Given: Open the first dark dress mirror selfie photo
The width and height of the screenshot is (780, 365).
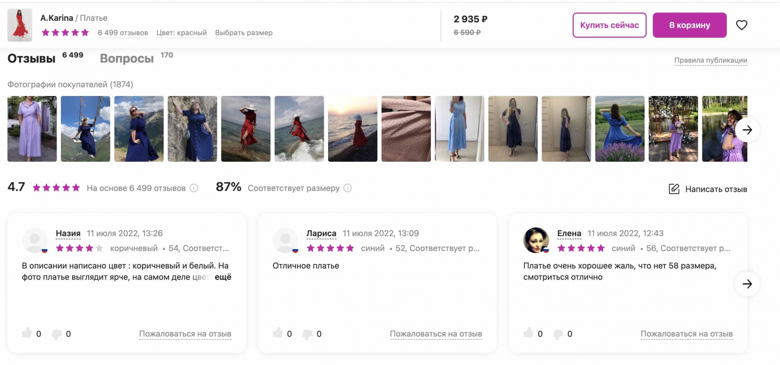Looking at the screenshot, I should 513,129.
